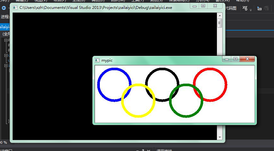The width and height of the screenshot is (274, 151).
Task: Open the mypic window's title bar icon
Action: coord(97,60)
